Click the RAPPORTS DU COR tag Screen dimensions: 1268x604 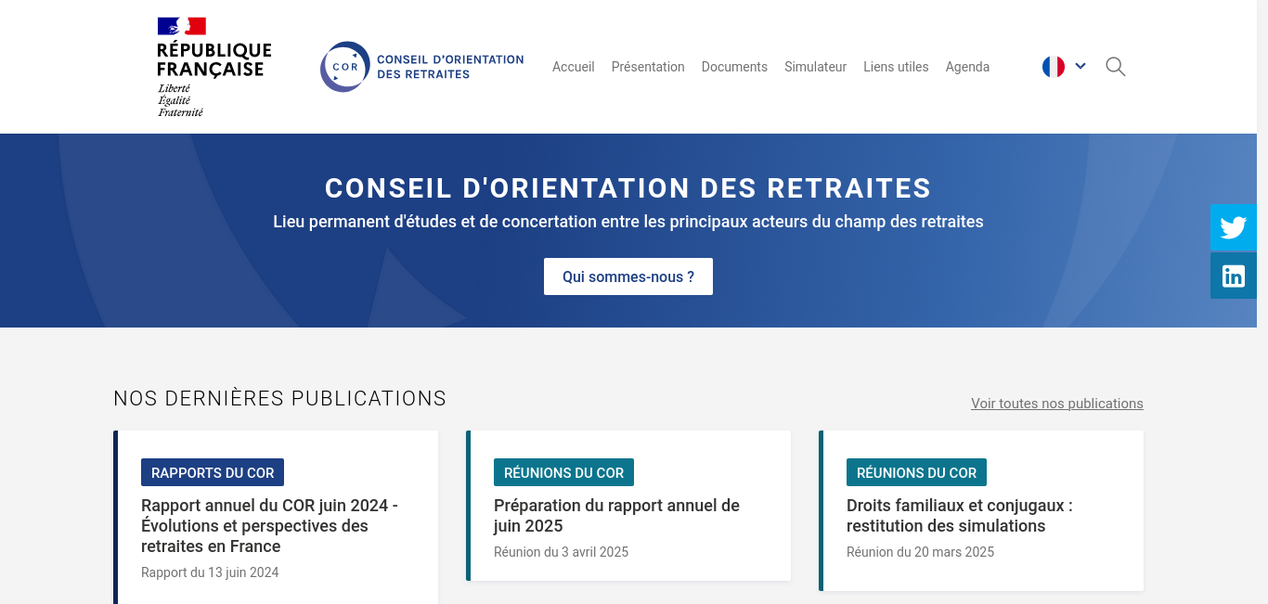[213, 472]
